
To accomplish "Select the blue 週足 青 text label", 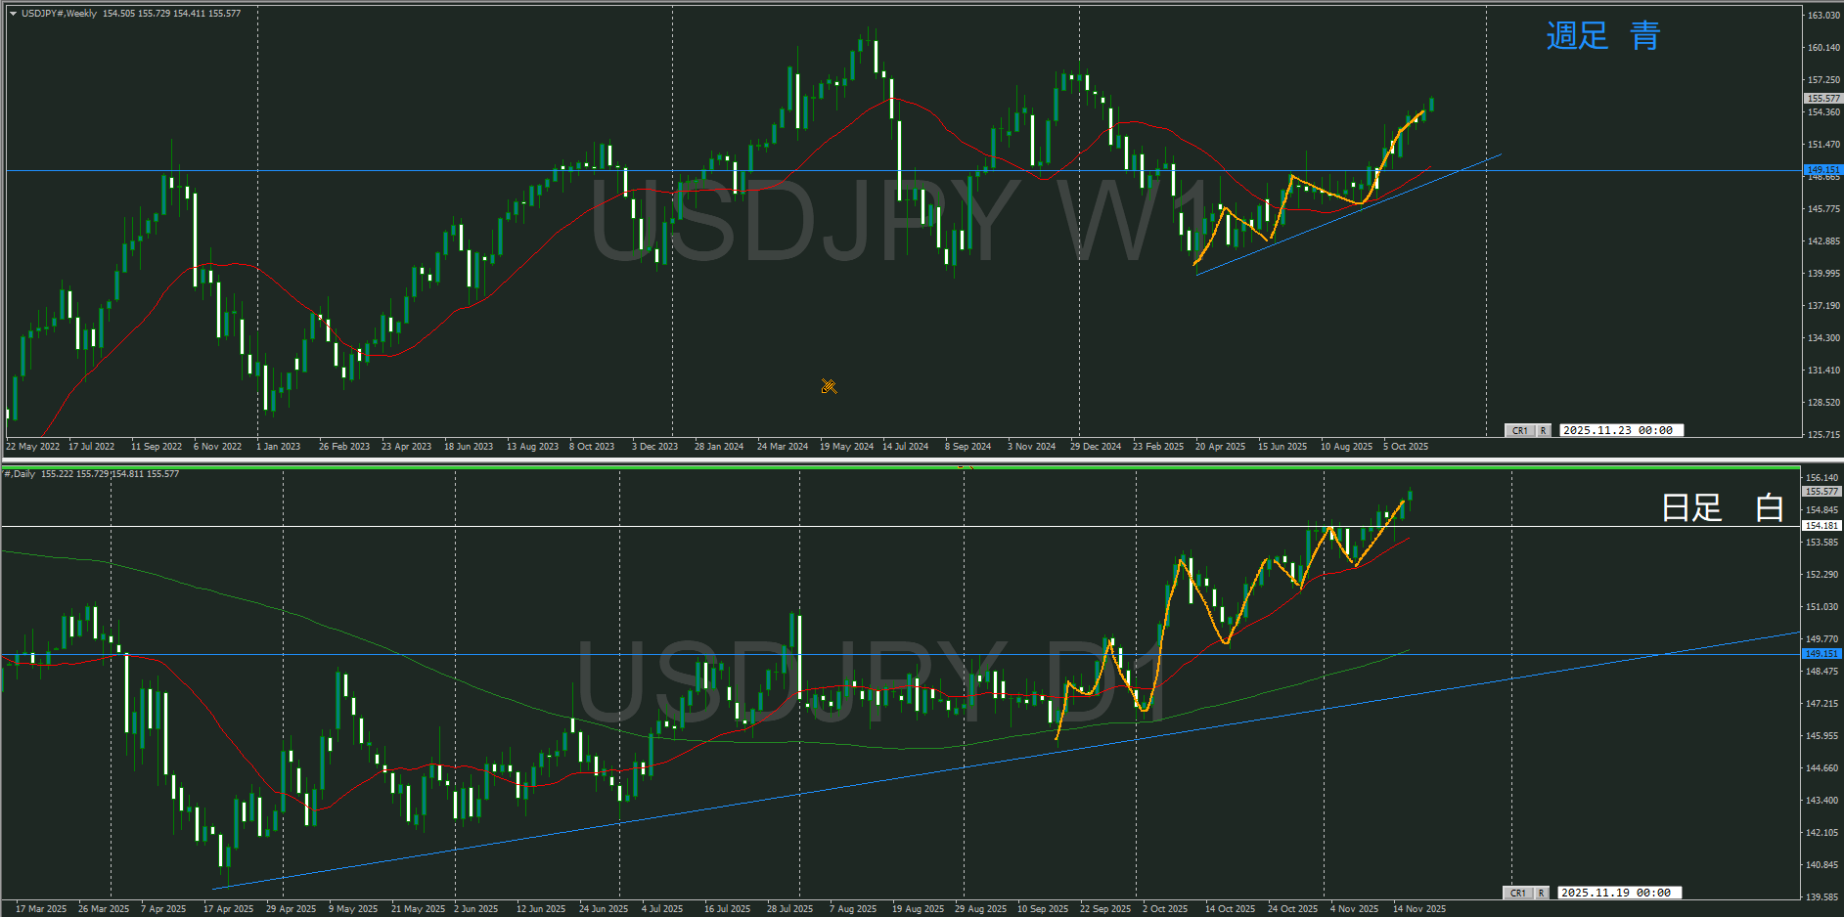I will tap(1602, 36).
